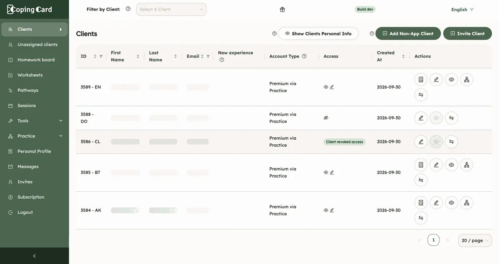Click Show Clients Personal Info button
Viewport: 499px width, 264px height.
click(318, 34)
